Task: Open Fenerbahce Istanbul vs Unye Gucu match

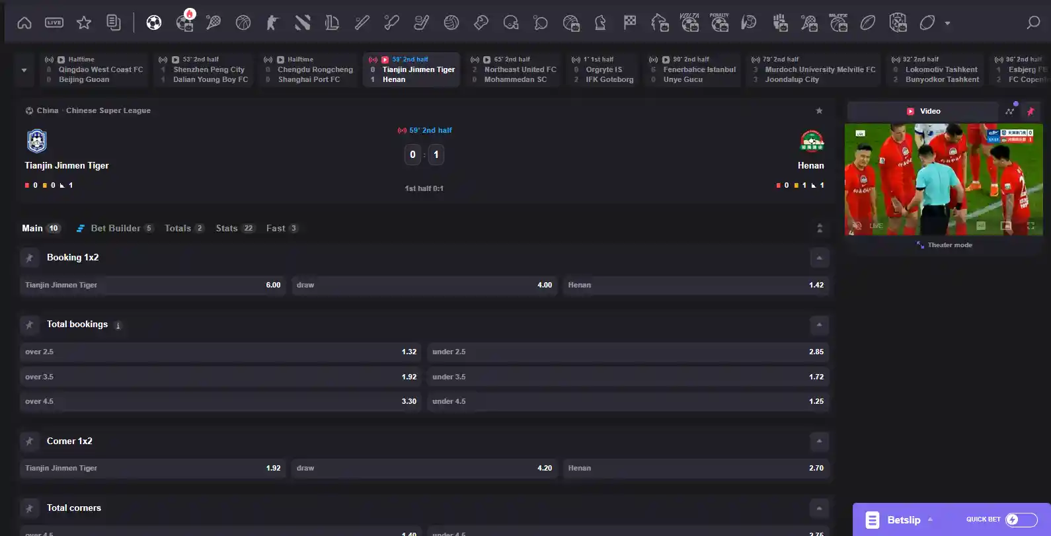Action: pos(693,70)
